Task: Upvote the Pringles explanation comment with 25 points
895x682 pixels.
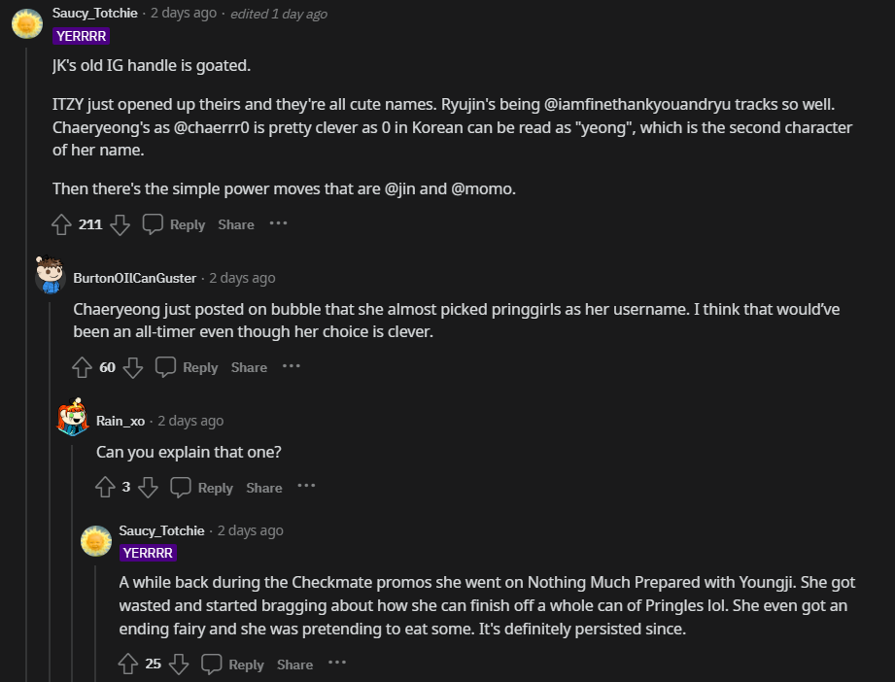Action: point(128,665)
